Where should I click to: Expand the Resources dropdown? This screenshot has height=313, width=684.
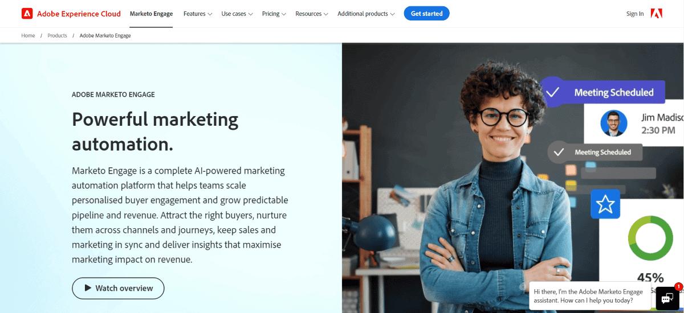coord(312,14)
